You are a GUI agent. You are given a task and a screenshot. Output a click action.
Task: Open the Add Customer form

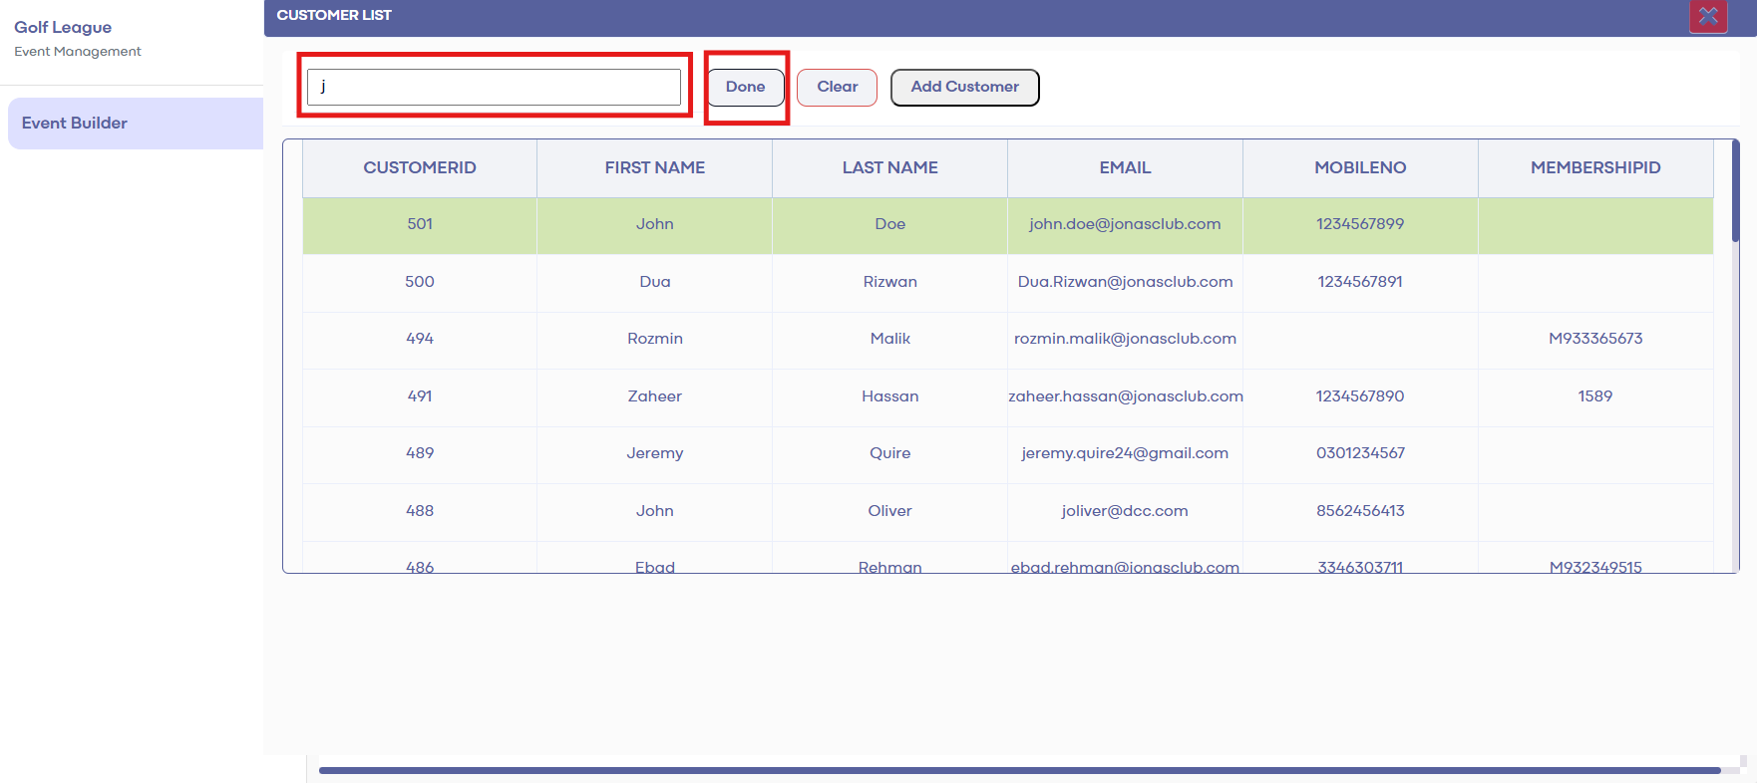click(x=964, y=87)
